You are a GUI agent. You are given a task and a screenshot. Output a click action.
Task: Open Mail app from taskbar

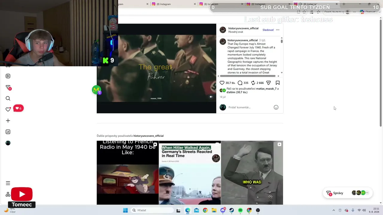tap(196, 210)
